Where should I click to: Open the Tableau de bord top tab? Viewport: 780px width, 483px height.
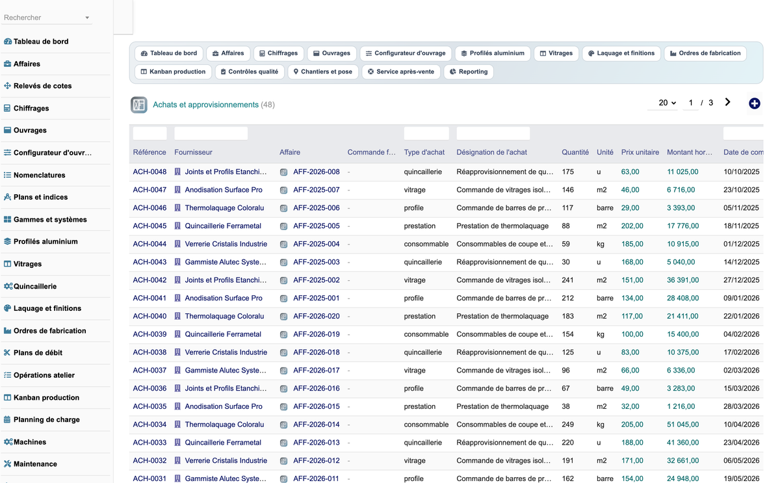pos(168,53)
